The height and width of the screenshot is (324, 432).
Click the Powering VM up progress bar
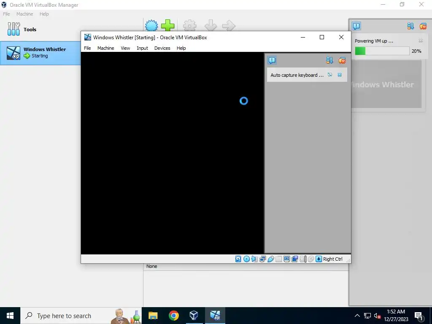382,51
